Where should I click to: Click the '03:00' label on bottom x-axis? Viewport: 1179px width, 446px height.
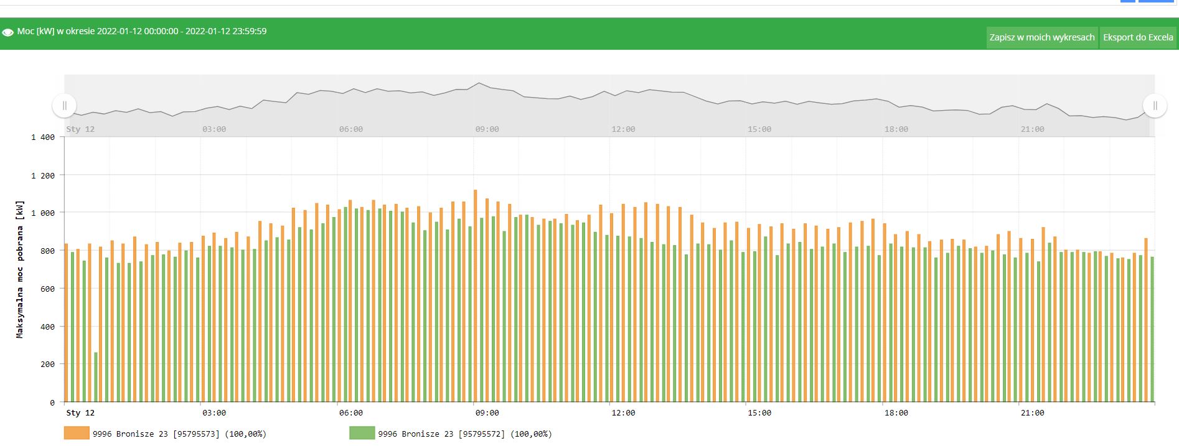tap(214, 413)
